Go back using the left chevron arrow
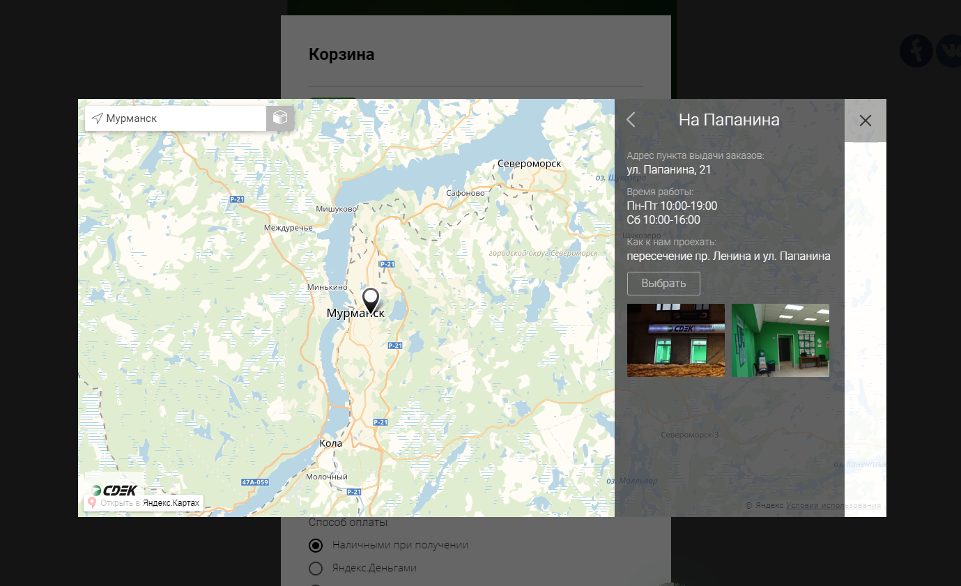This screenshot has width=961, height=586. (631, 120)
